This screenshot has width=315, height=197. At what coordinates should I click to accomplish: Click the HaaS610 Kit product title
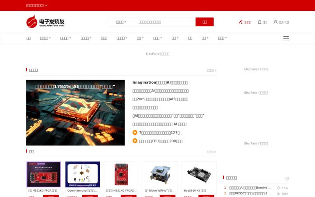coord(195,190)
